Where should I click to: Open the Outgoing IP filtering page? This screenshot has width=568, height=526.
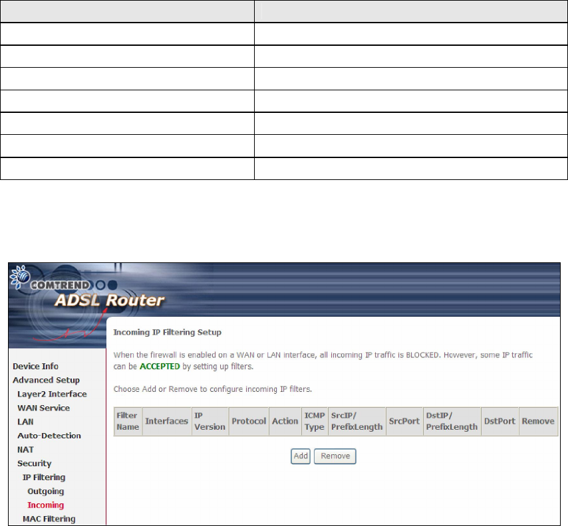[46, 491]
